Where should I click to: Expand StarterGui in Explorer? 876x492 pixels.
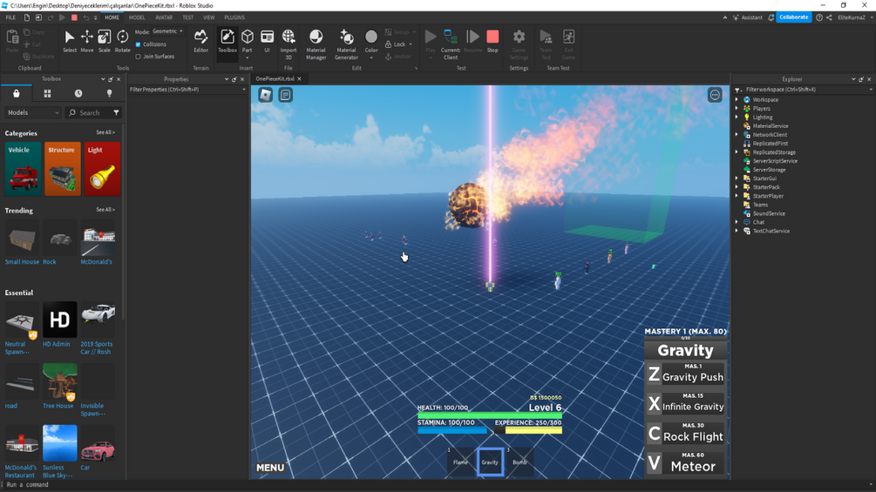pyautogui.click(x=737, y=179)
